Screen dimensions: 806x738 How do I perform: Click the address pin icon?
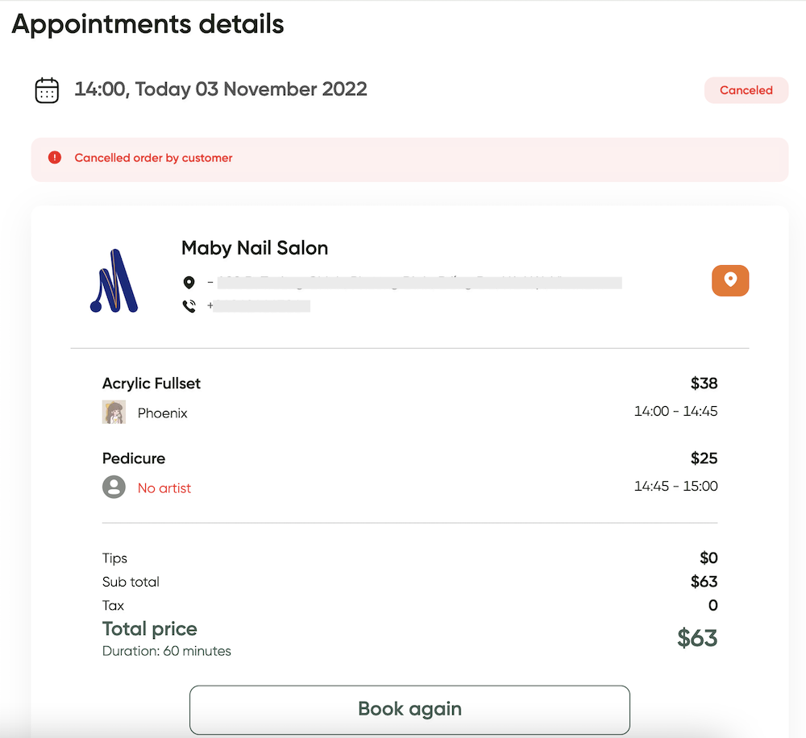pyautogui.click(x=189, y=282)
